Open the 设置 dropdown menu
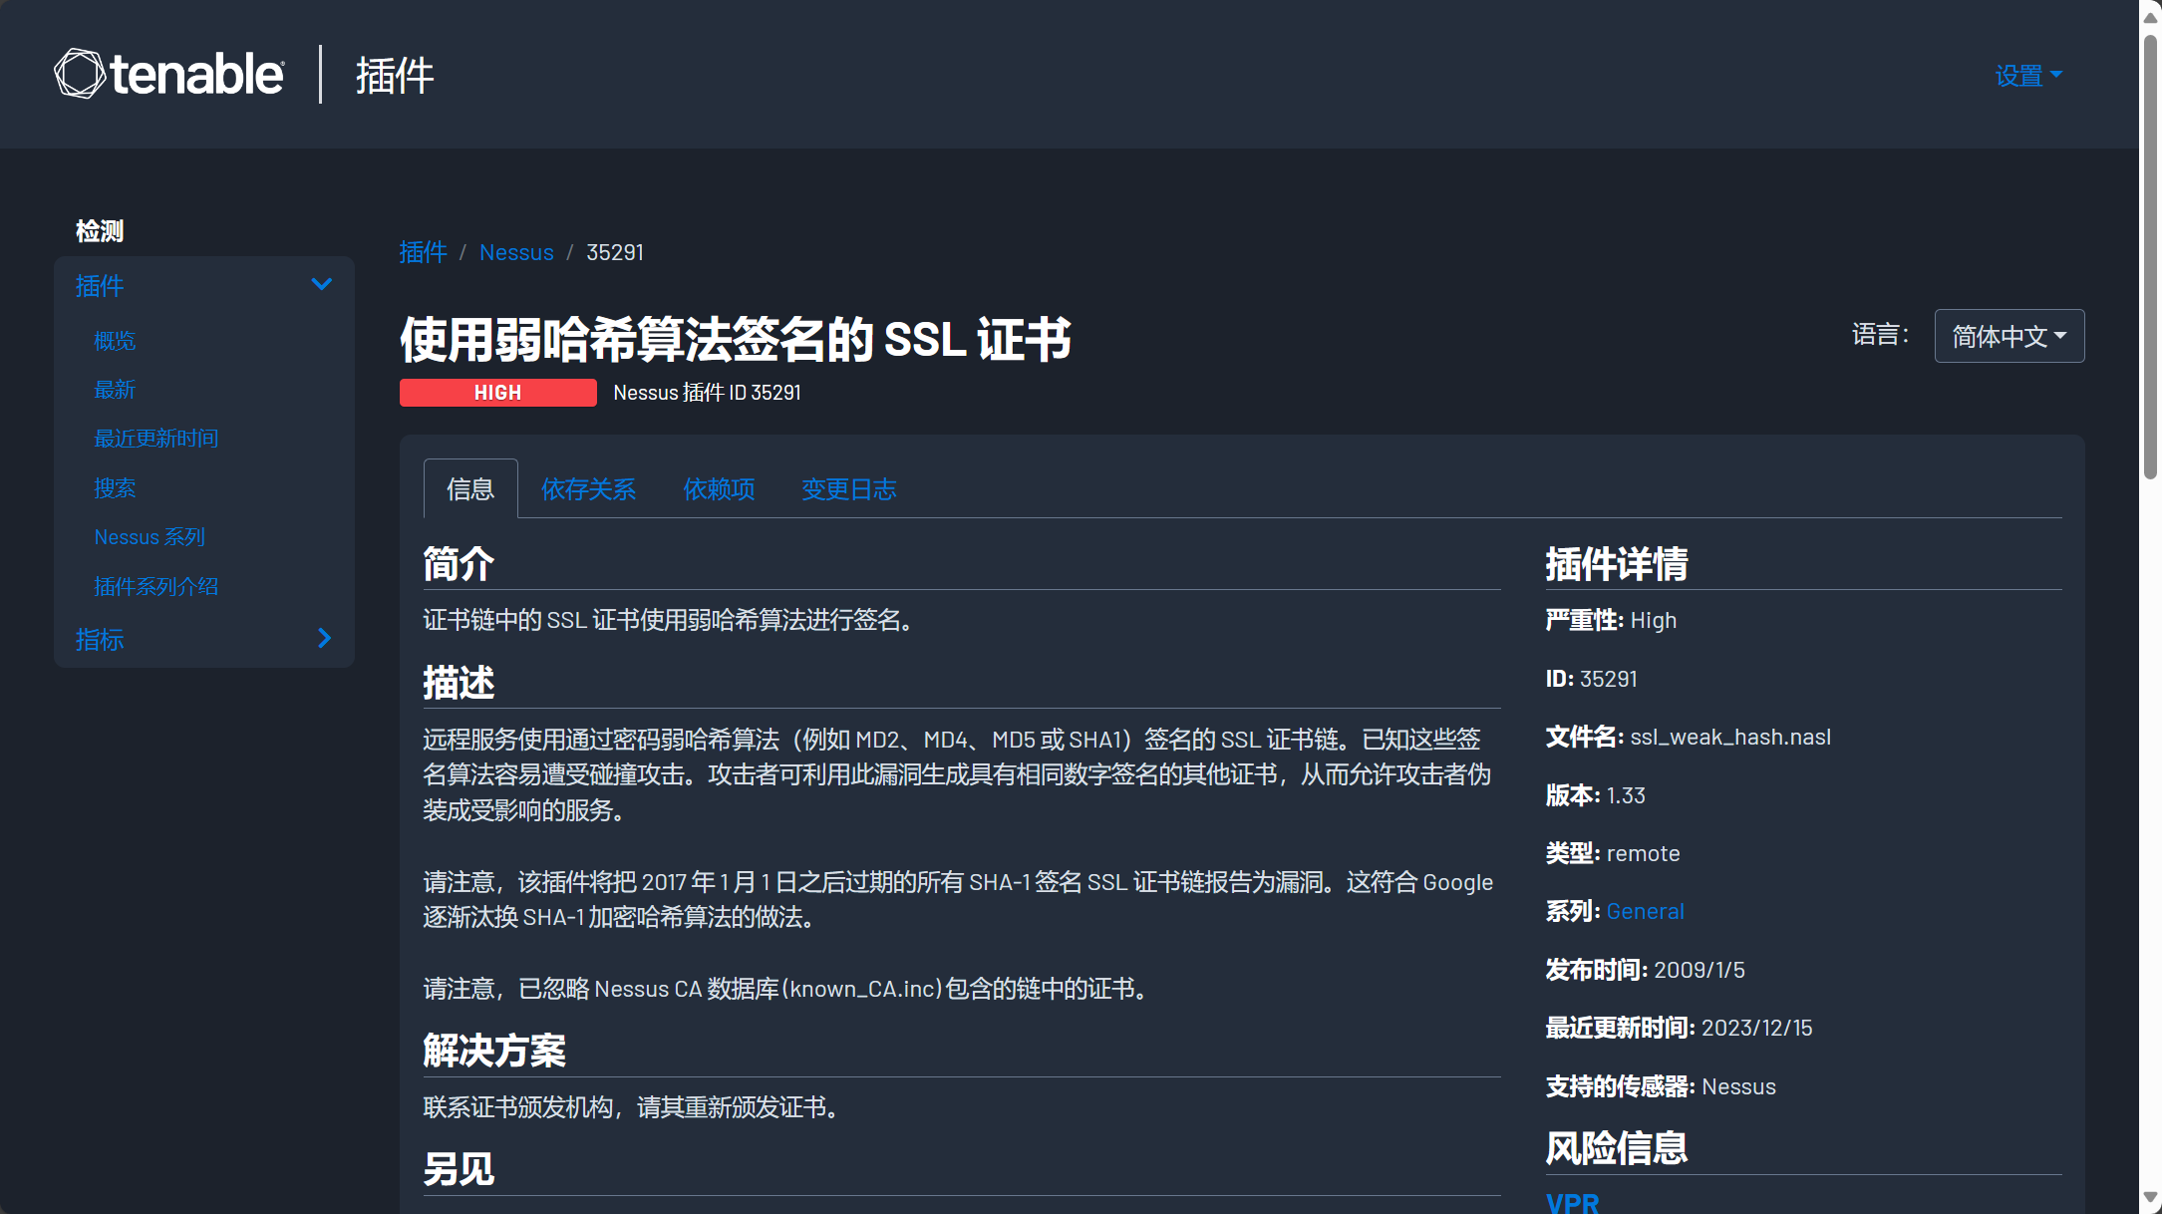This screenshot has height=1214, width=2162. (2027, 76)
